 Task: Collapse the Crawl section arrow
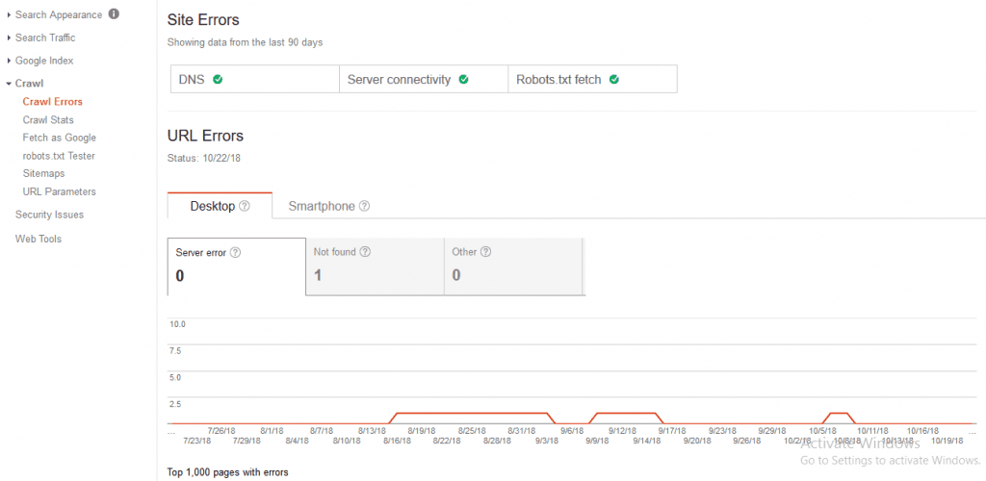pyautogui.click(x=9, y=84)
